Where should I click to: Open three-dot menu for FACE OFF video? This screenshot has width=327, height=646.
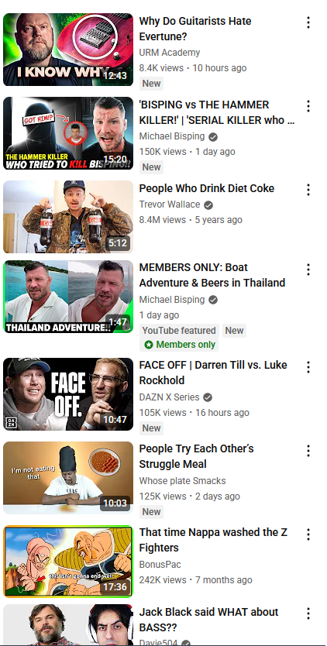click(308, 367)
